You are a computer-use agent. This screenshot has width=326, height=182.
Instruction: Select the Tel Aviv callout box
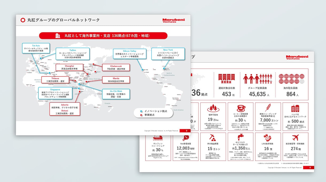(x=36, y=48)
